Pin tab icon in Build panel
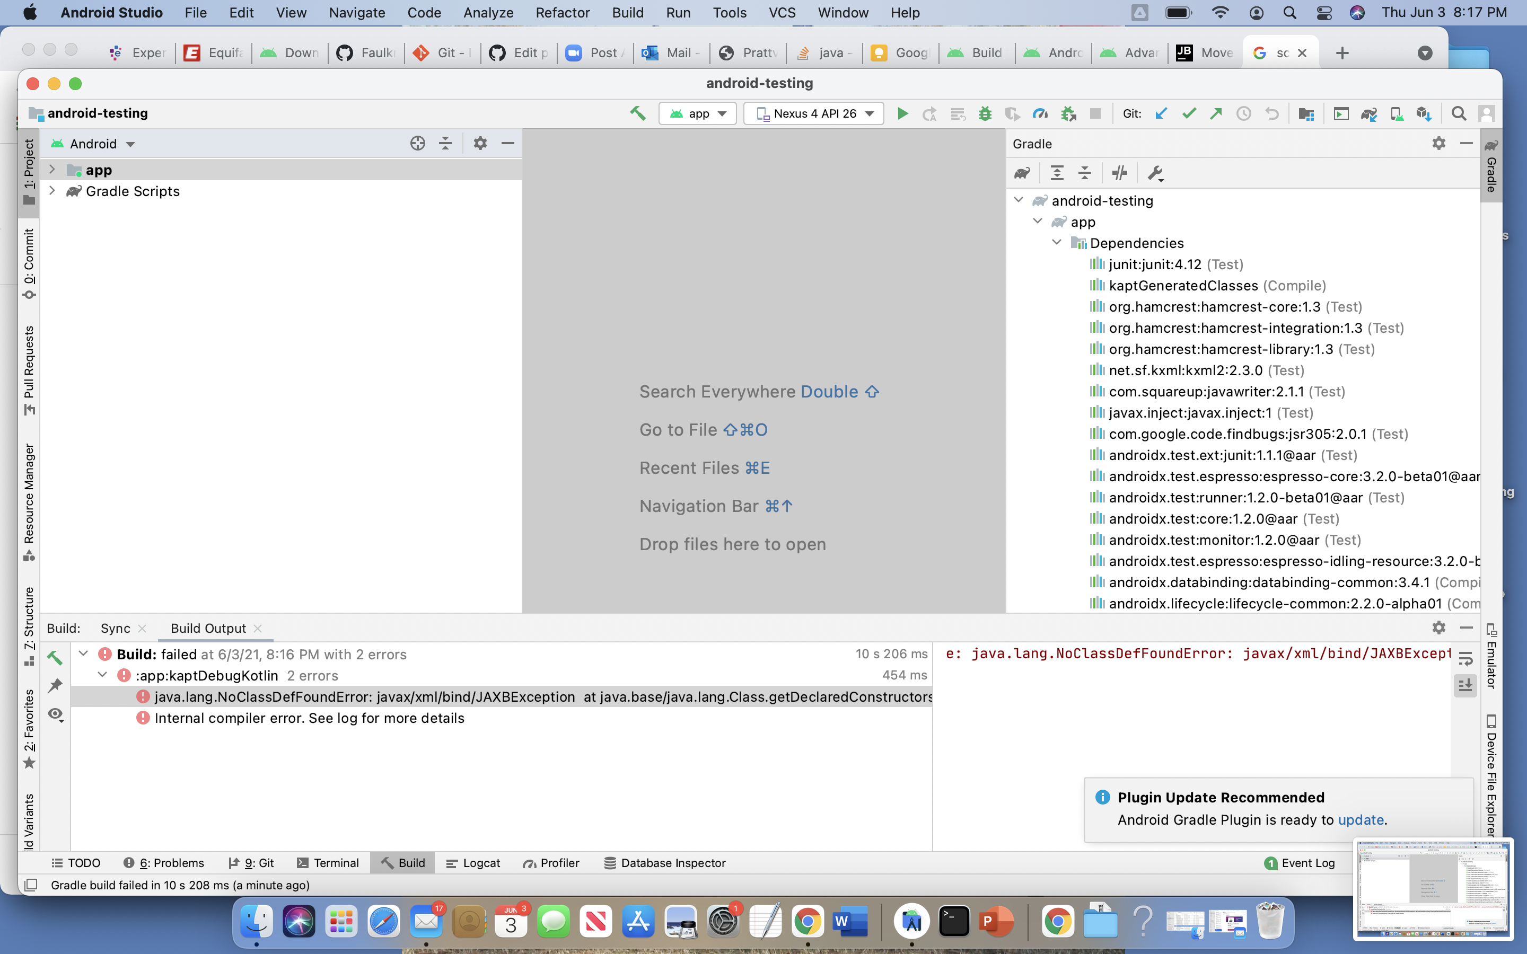 (56, 685)
